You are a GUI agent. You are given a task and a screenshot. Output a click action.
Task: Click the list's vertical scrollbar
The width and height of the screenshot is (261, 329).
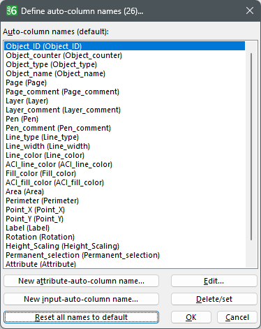[x=251, y=147]
